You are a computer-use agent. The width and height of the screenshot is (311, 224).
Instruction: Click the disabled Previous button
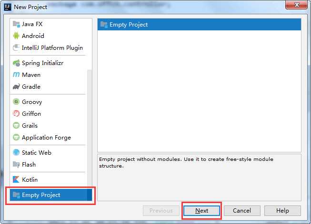pyautogui.click(x=161, y=211)
